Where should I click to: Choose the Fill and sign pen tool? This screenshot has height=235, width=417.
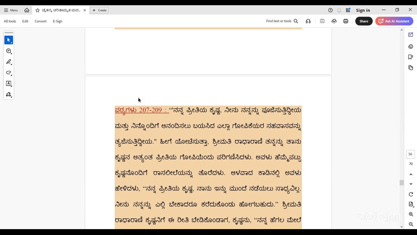pos(9,94)
